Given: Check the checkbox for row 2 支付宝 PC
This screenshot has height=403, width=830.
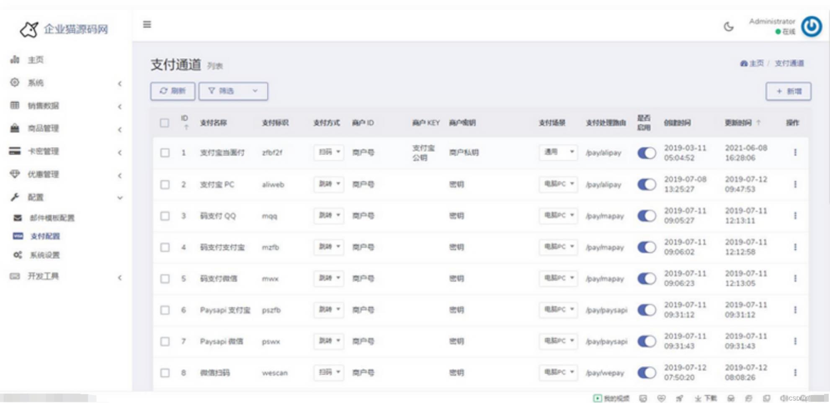Looking at the screenshot, I should tap(165, 185).
